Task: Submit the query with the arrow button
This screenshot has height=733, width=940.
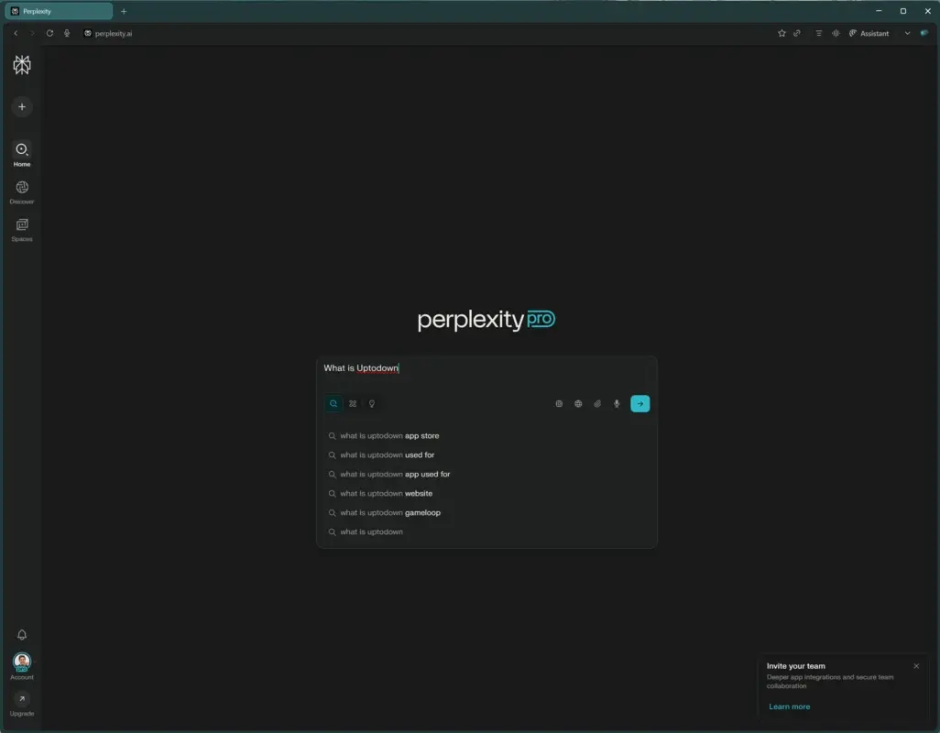Action: [x=639, y=403]
